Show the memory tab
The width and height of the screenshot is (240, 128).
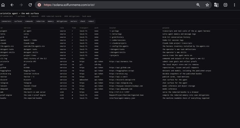50,21
